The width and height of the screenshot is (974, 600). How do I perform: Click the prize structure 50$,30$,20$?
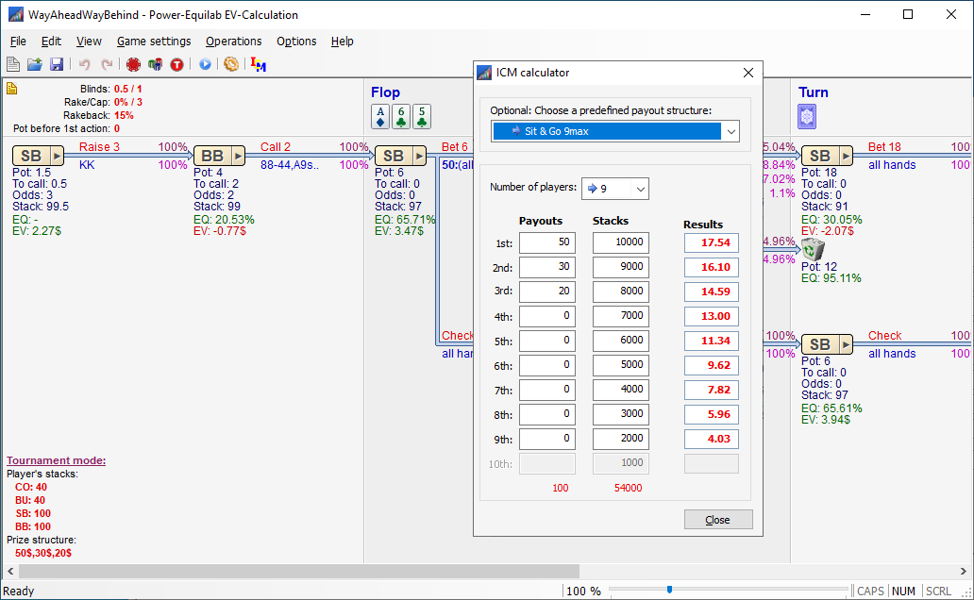43,553
